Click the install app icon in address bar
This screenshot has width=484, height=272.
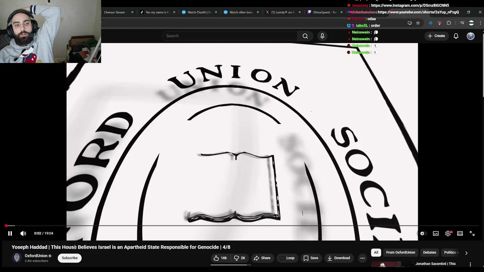[410, 23]
